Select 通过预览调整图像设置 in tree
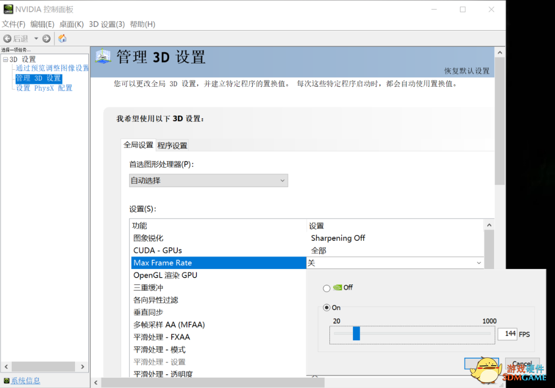The height and width of the screenshot is (388, 555). tap(52, 68)
